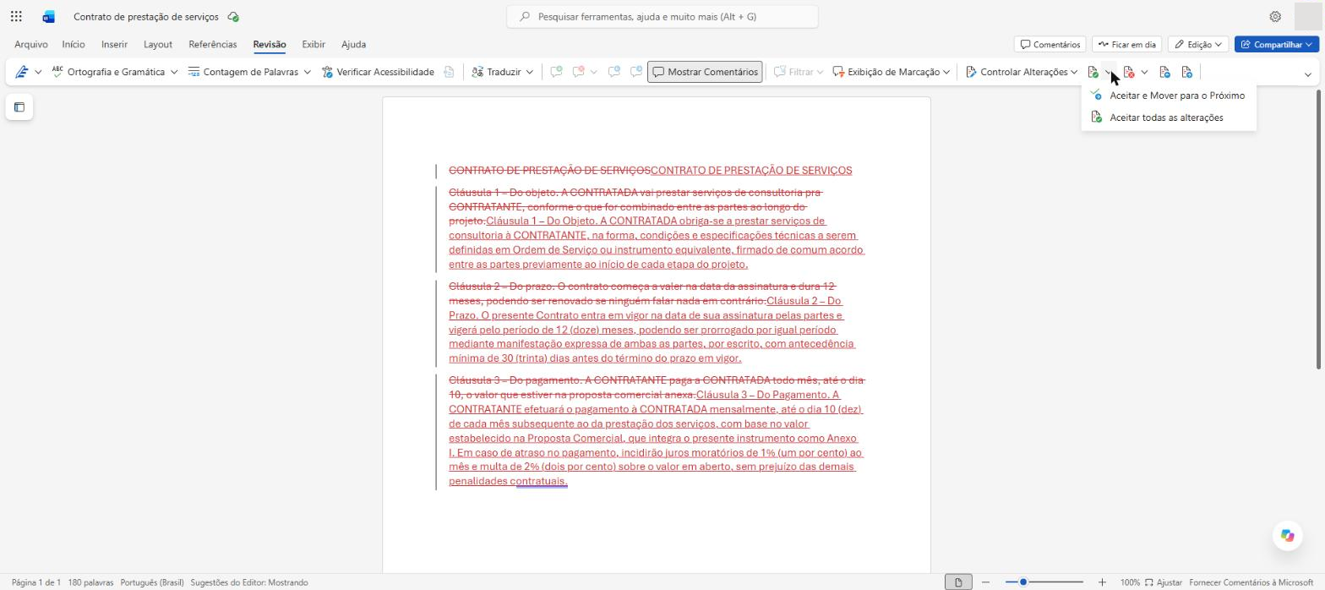Click the Traduzir button

[497, 72]
